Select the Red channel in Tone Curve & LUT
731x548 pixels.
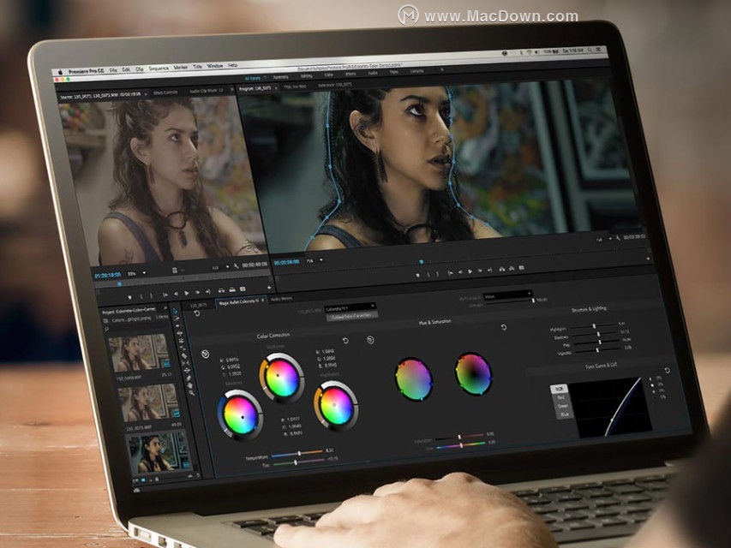pyautogui.click(x=562, y=396)
